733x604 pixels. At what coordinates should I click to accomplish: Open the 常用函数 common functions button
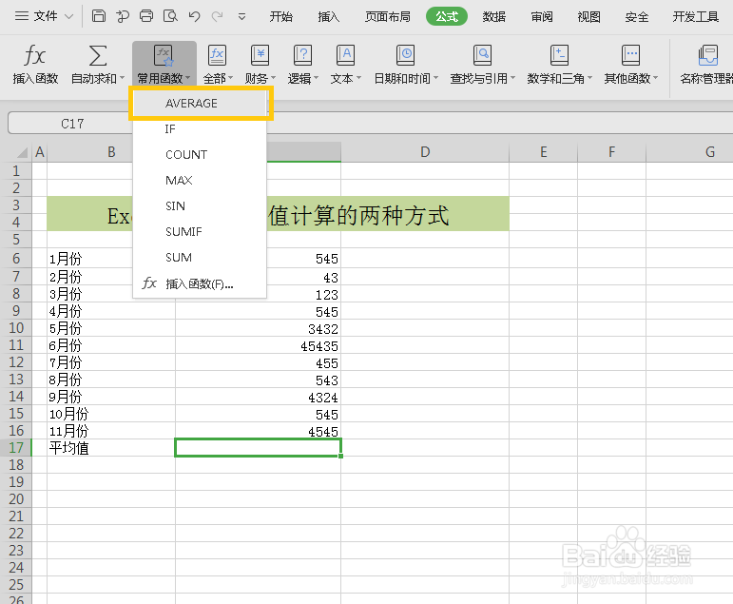click(164, 64)
